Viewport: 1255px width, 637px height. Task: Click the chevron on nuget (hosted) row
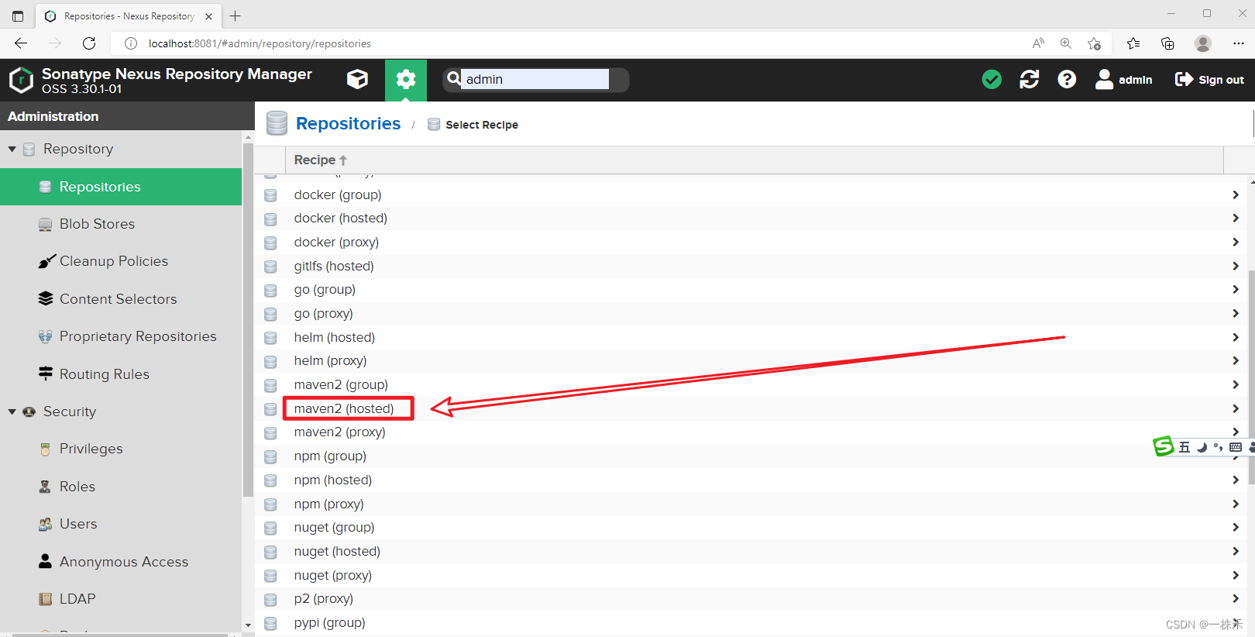pos(1236,551)
